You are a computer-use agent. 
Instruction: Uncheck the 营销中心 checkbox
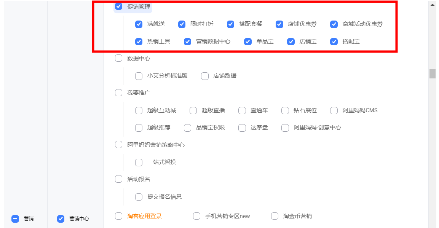point(61,218)
